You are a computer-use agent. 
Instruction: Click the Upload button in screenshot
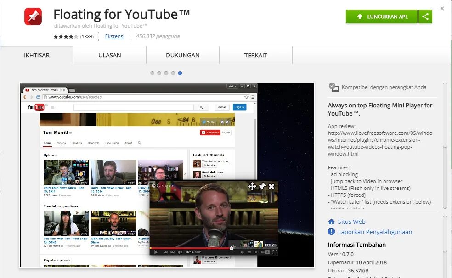point(222,107)
